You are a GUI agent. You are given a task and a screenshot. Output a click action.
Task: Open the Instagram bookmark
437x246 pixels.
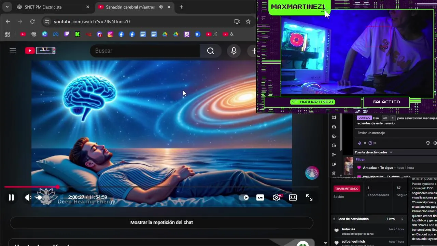[110, 34]
